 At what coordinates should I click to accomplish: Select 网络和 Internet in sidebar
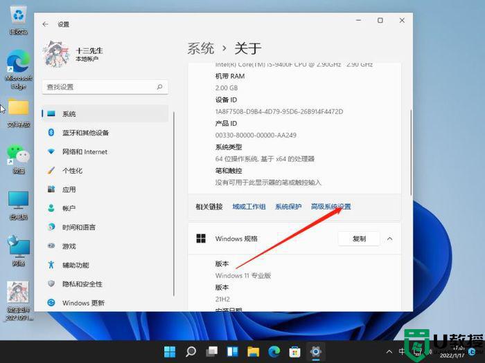pyautogui.click(x=85, y=151)
